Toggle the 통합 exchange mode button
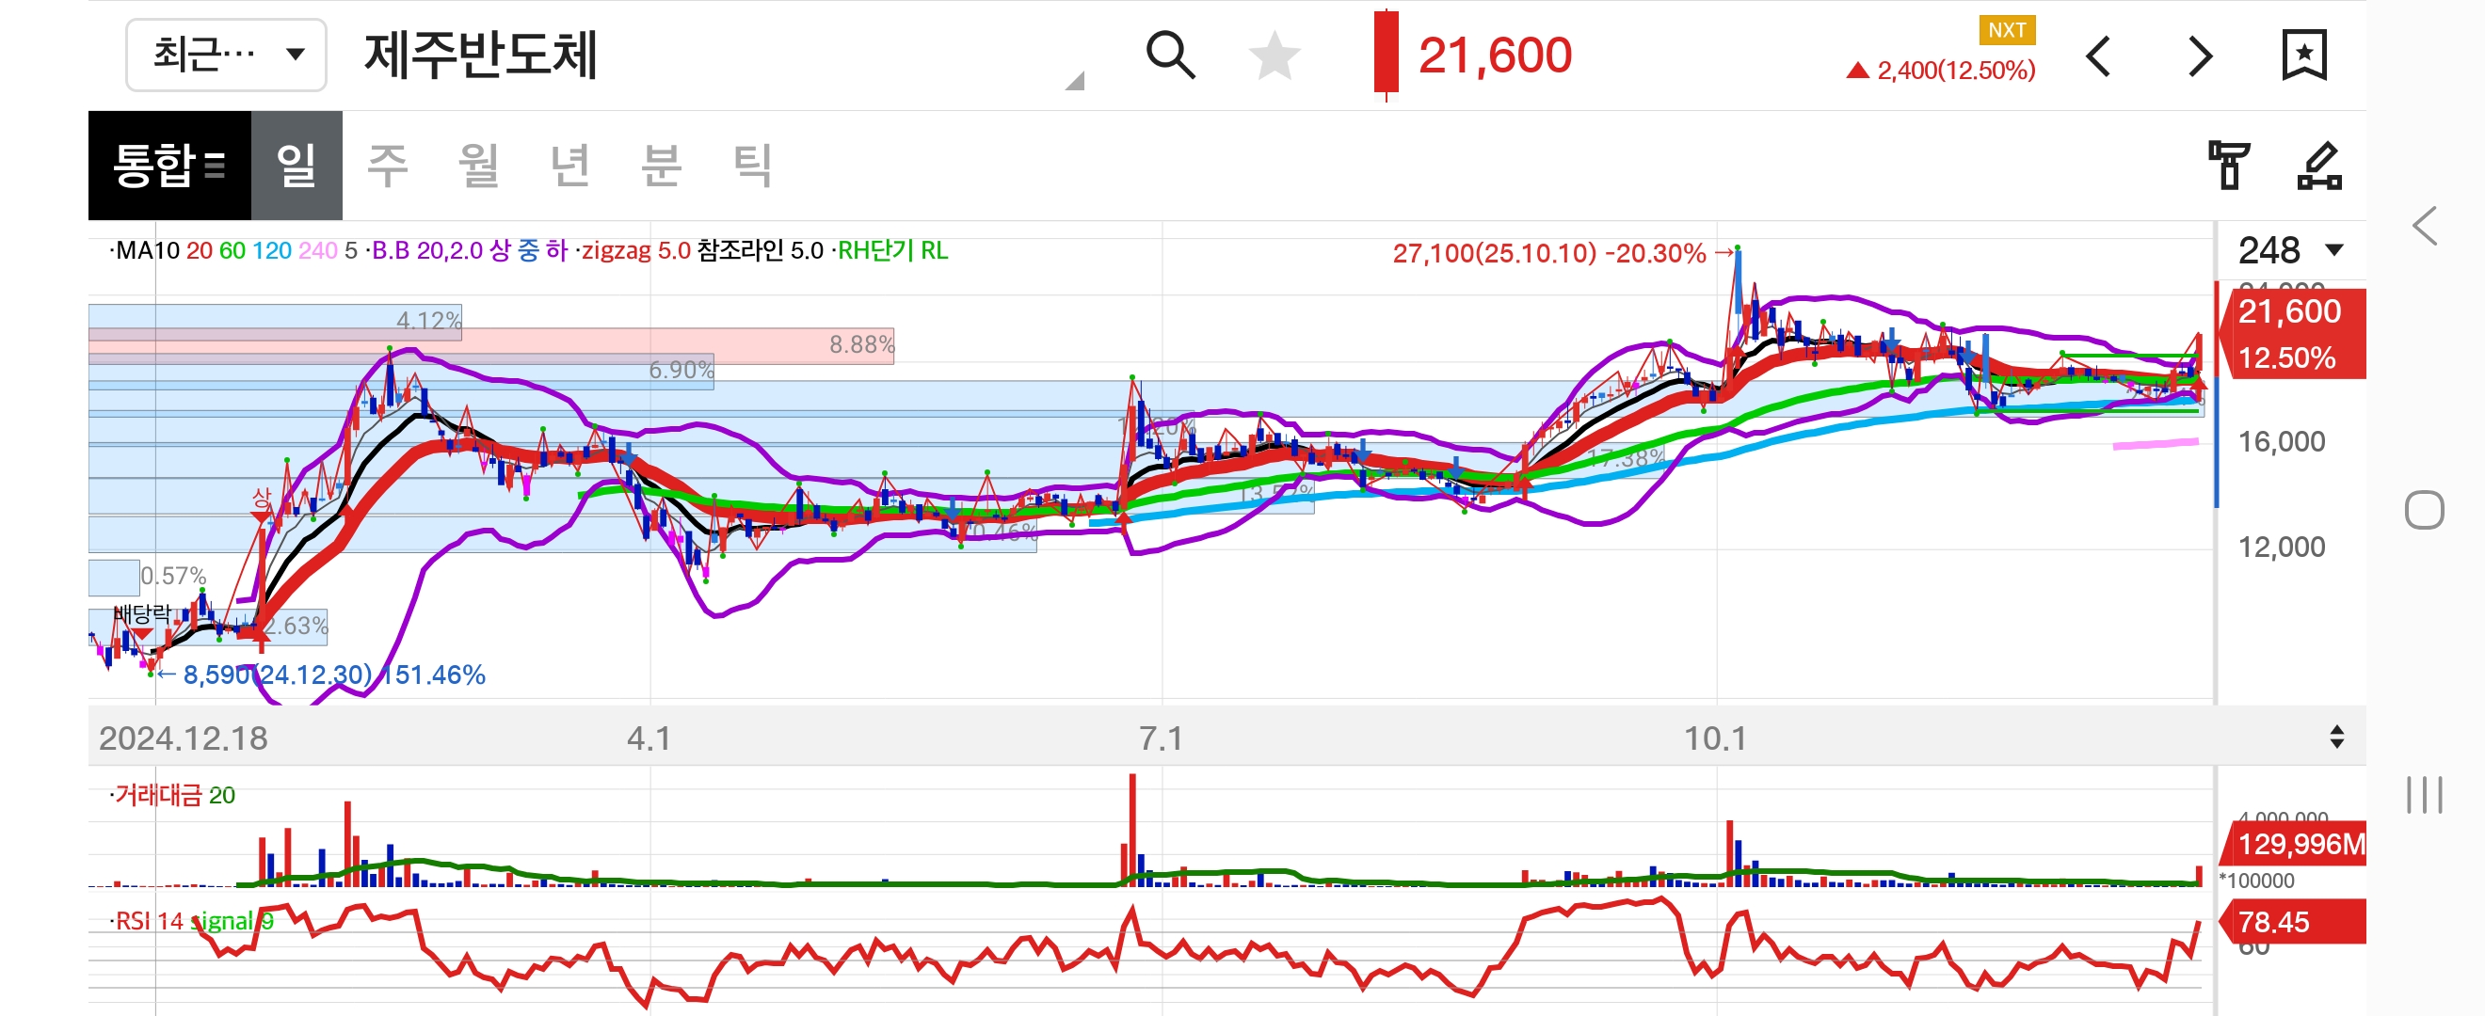Screen dimensions: 2485x1016 (169, 166)
